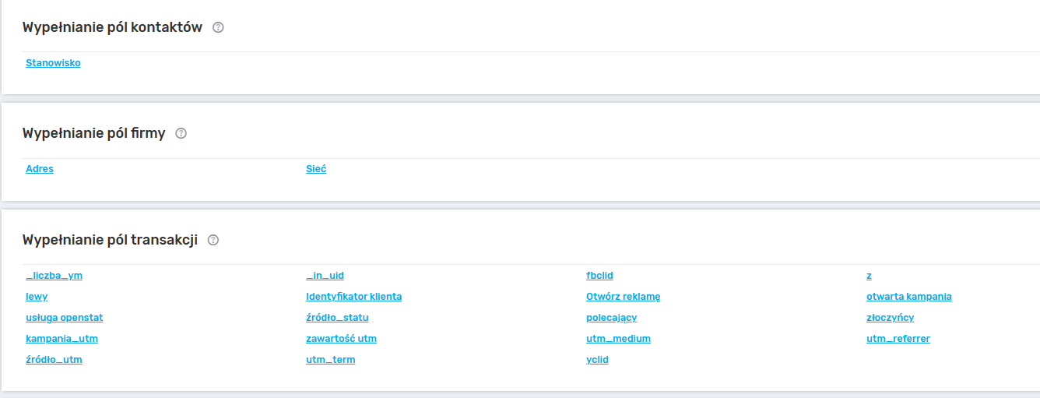Select the usługa openstat field
This screenshot has width=1040, height=398.
64,318
